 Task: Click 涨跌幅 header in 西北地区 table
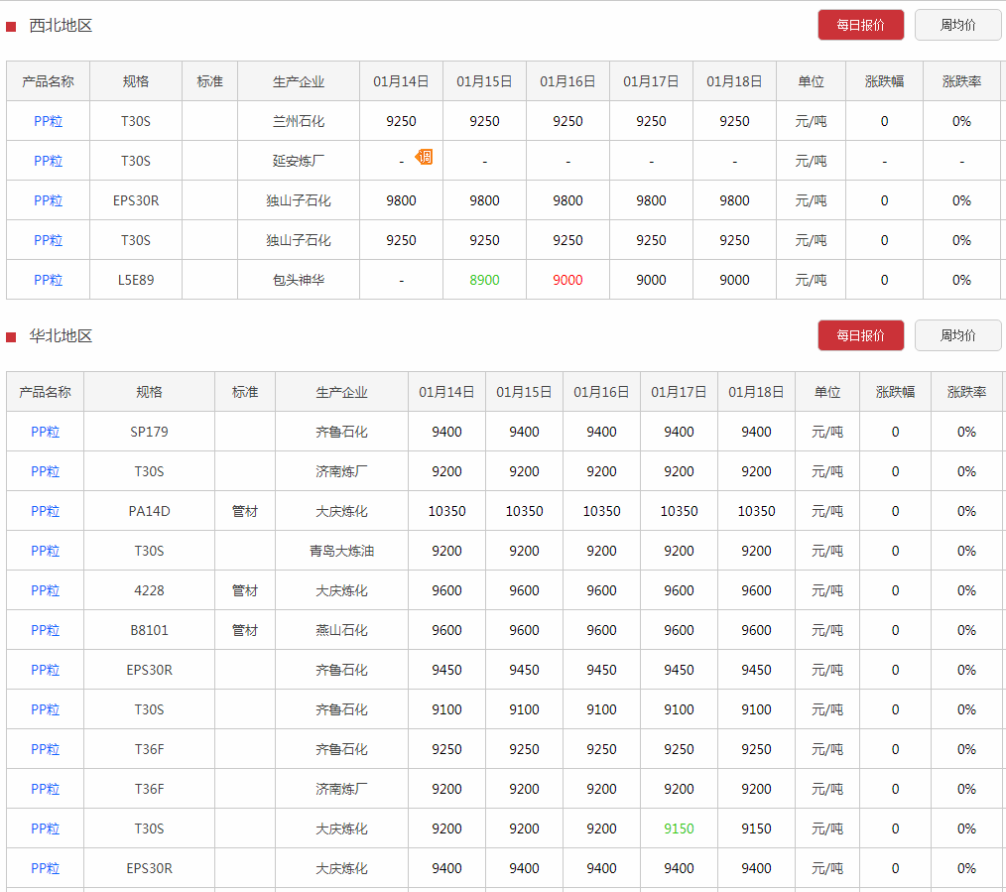coord(884,81)
